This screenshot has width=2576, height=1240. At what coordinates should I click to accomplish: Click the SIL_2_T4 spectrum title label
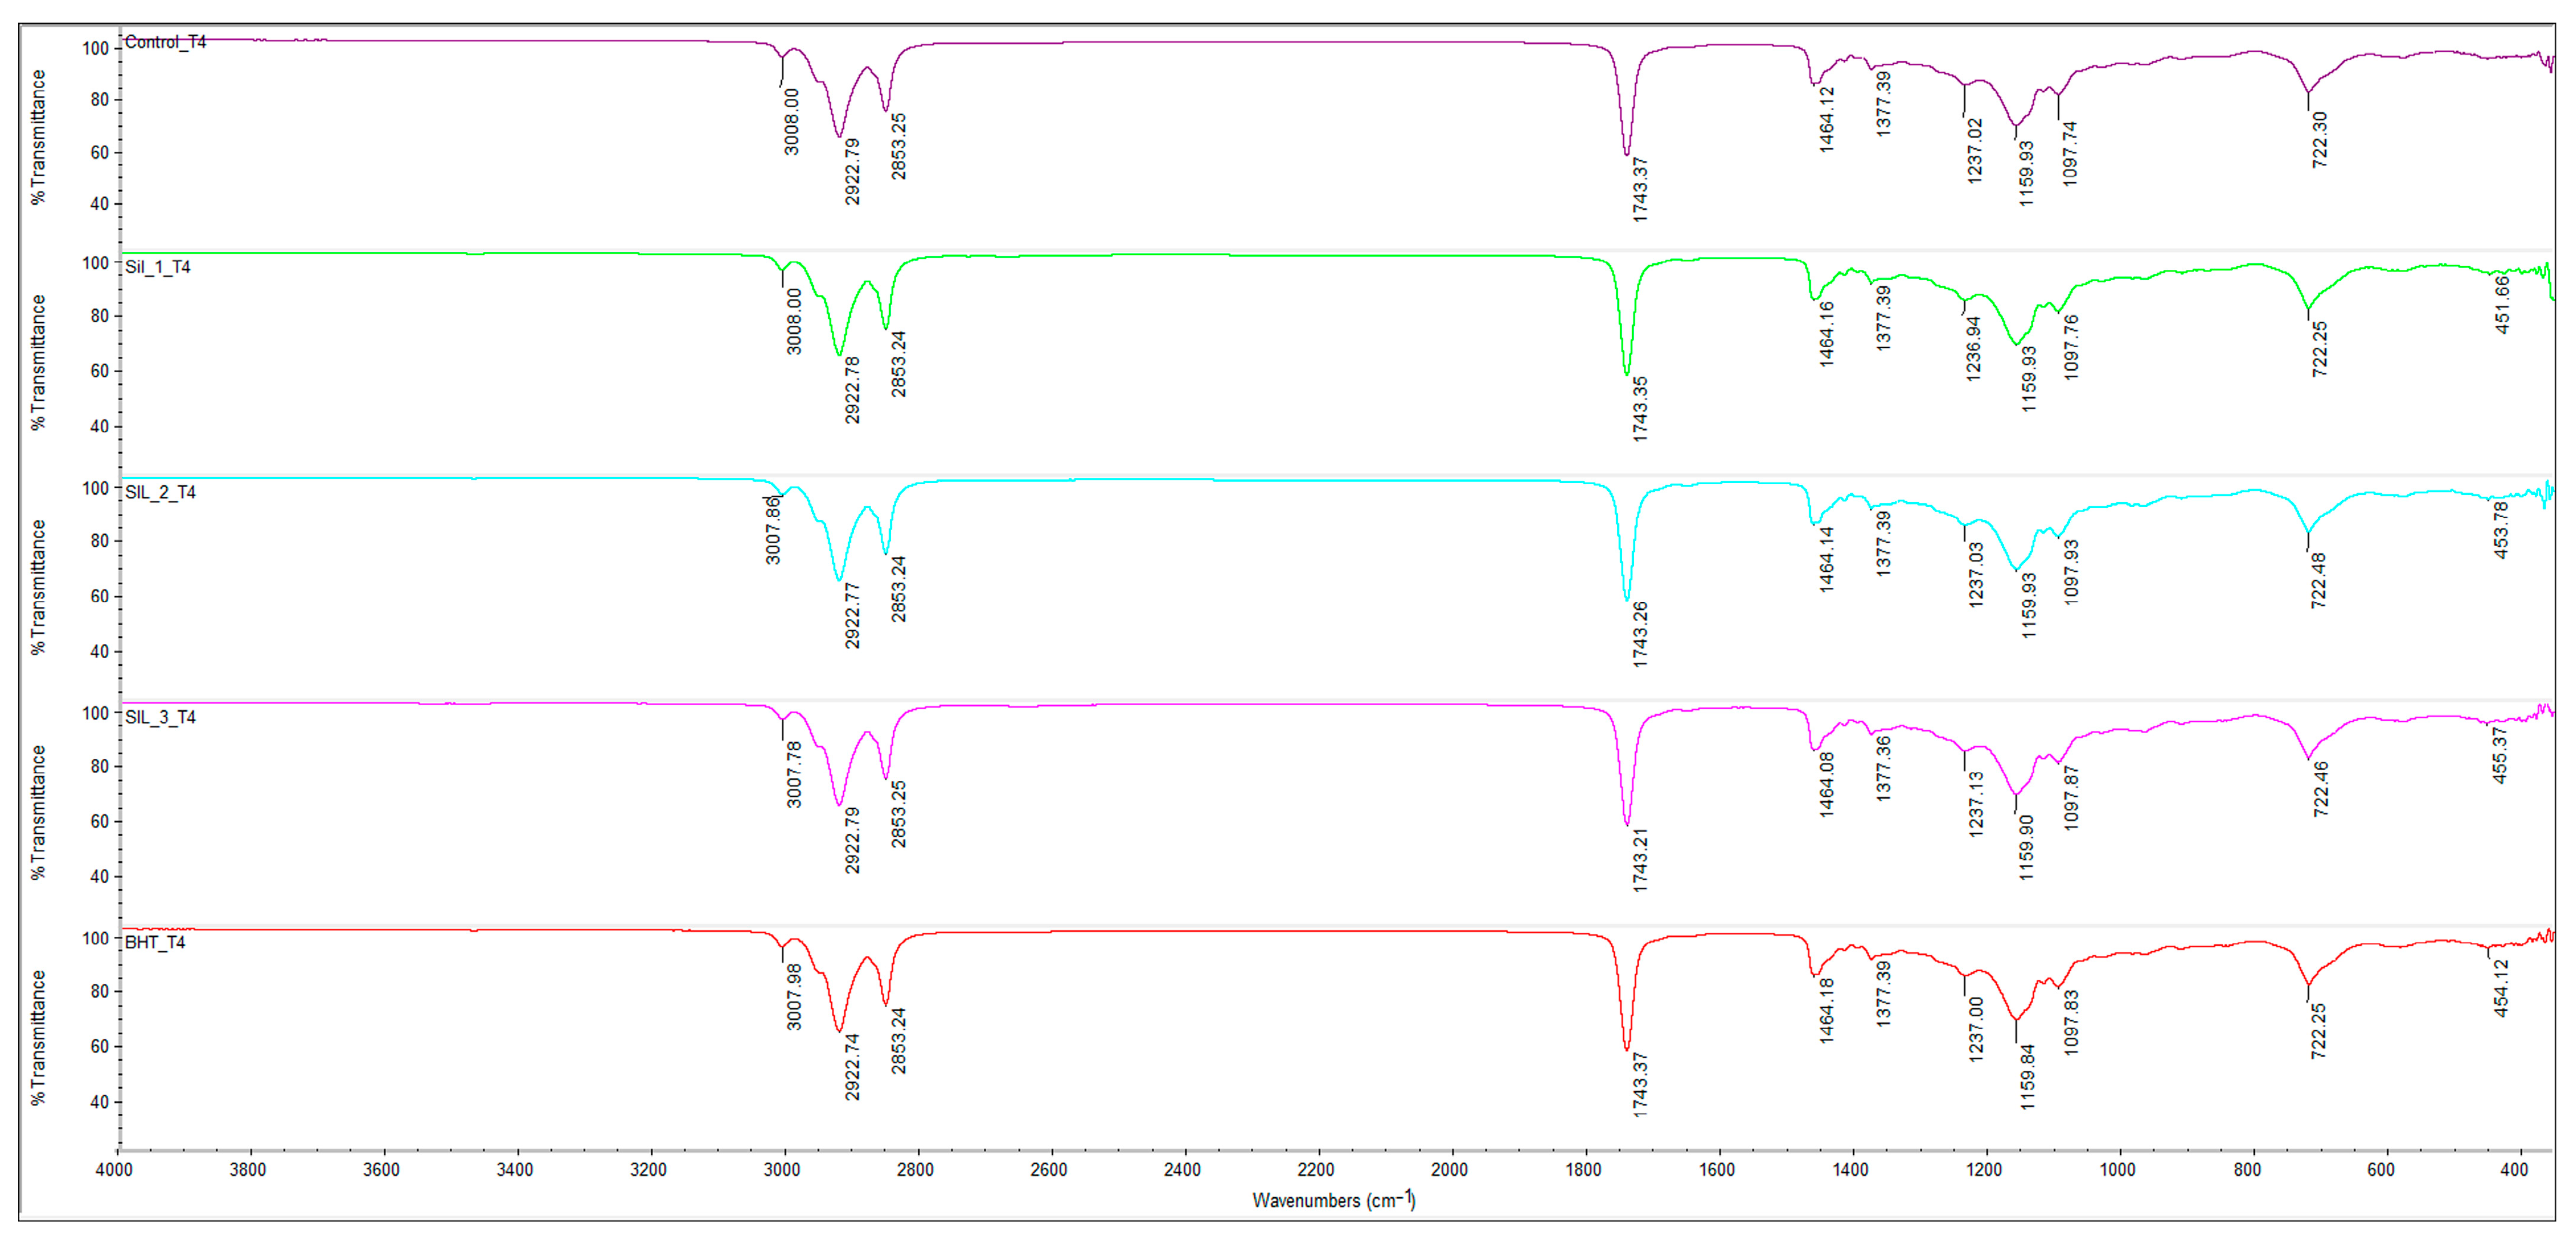(x=160, y=491)
